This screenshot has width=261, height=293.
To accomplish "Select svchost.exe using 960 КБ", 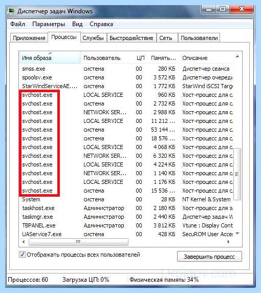I will coord(126,95).
